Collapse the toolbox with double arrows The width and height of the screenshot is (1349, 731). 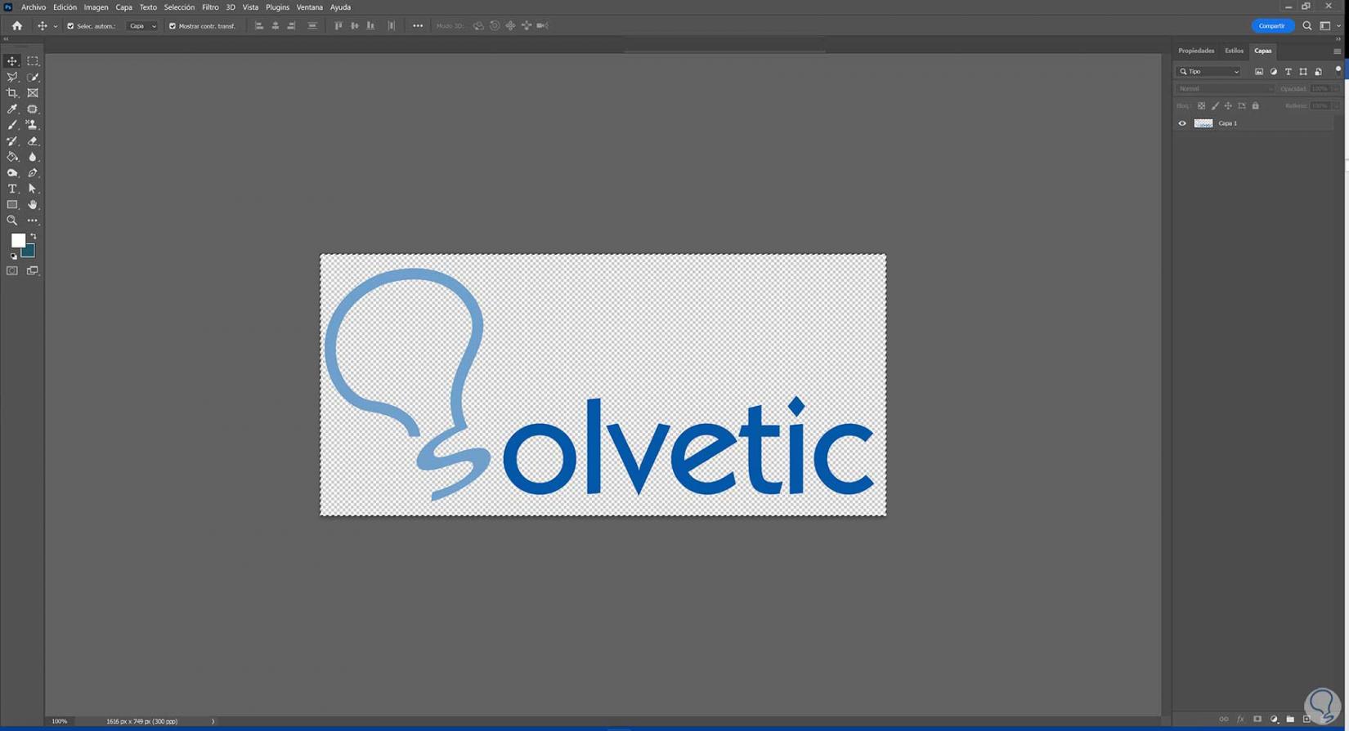tap(7, 39)
